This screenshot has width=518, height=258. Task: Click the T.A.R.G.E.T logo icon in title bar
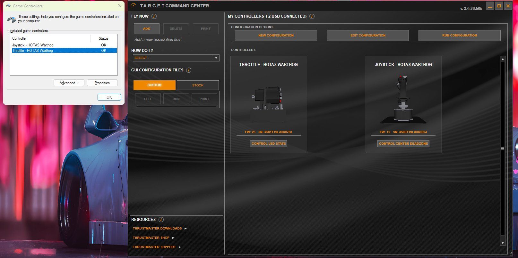tap(134, 5)
